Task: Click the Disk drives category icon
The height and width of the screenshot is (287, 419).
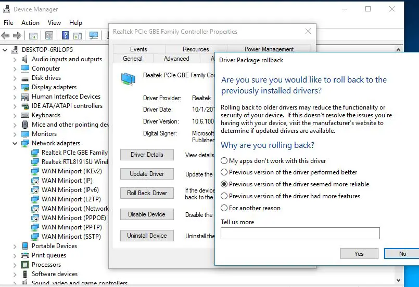Action: pos(25,79)
